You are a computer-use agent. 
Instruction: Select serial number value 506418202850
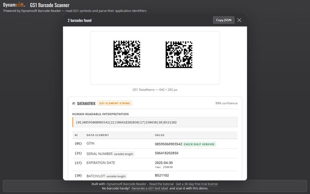(x=167, y=153)
